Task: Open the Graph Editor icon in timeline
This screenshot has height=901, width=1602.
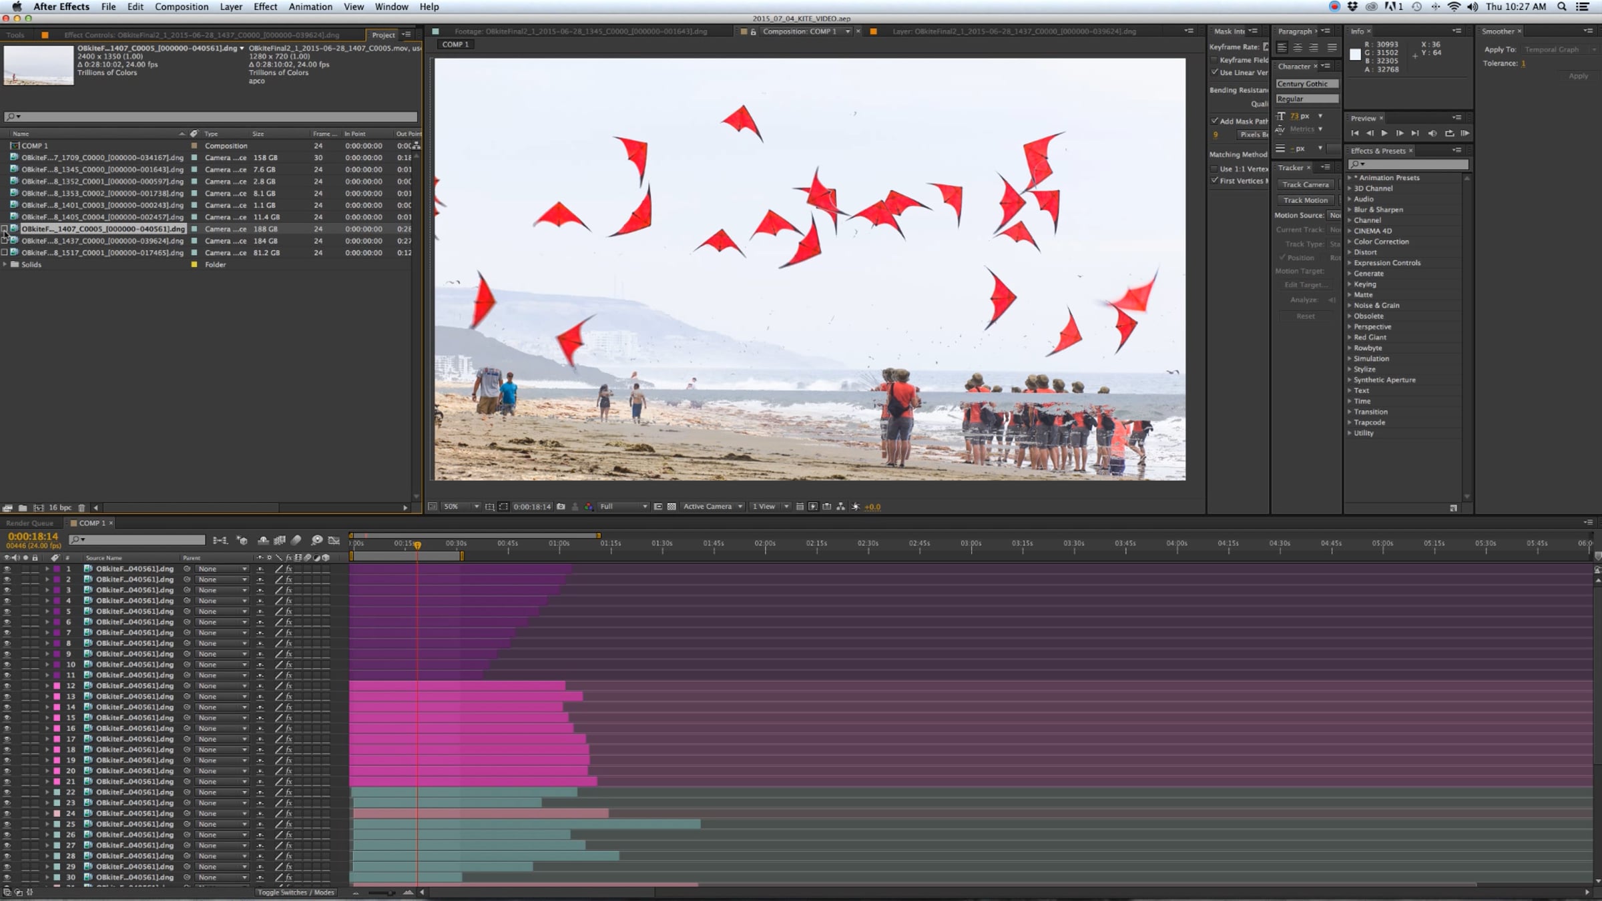Action: click(x=334, y=540)
